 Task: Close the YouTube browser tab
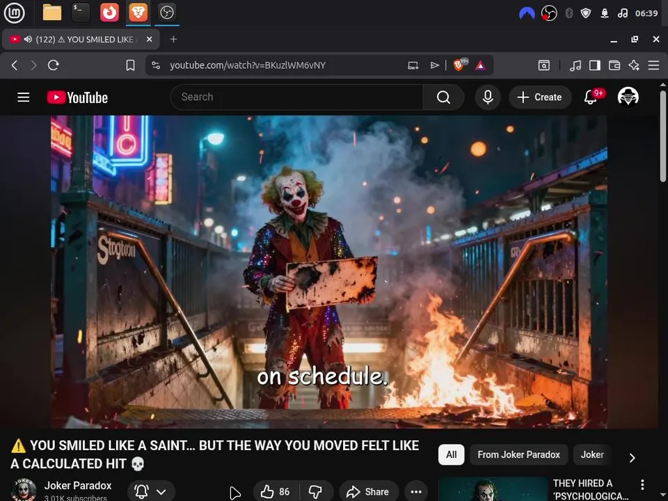tap(149, 39)
